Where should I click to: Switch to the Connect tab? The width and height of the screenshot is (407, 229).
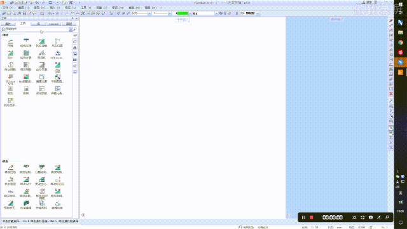point(53,24)
